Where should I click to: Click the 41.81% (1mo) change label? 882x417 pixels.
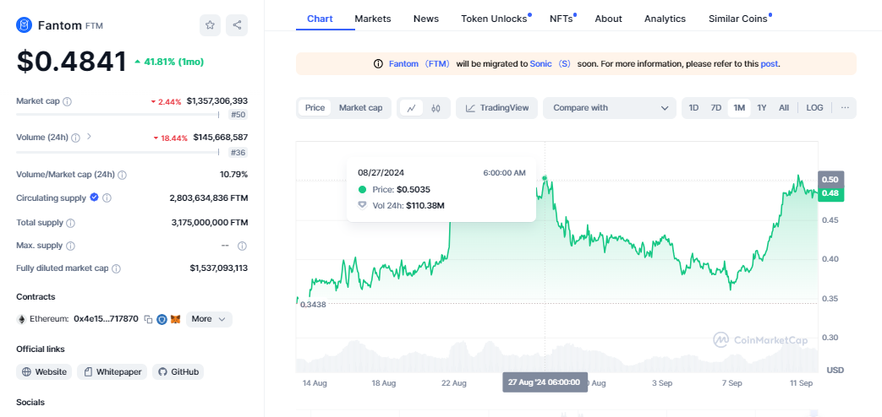point(169,62)
